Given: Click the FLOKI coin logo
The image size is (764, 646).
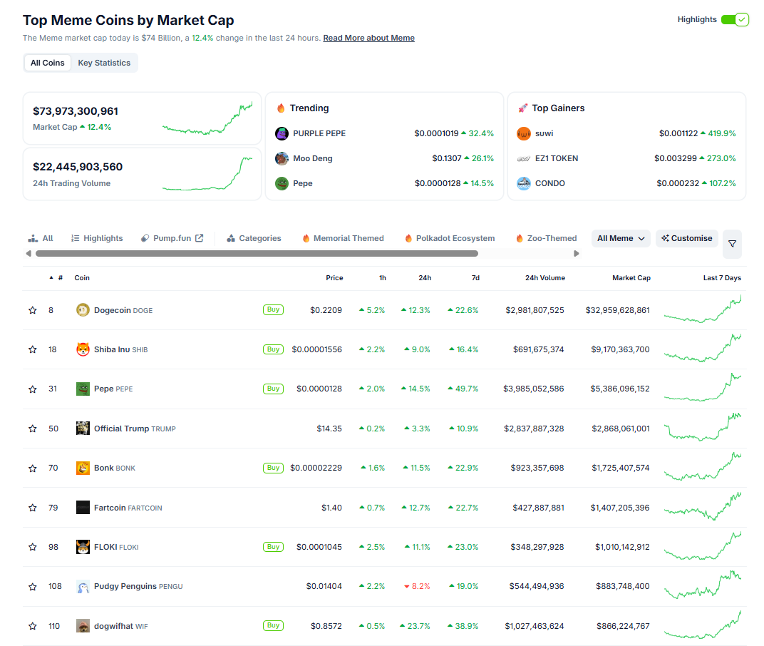Looking at the screenshot, I should click(83, 547).
